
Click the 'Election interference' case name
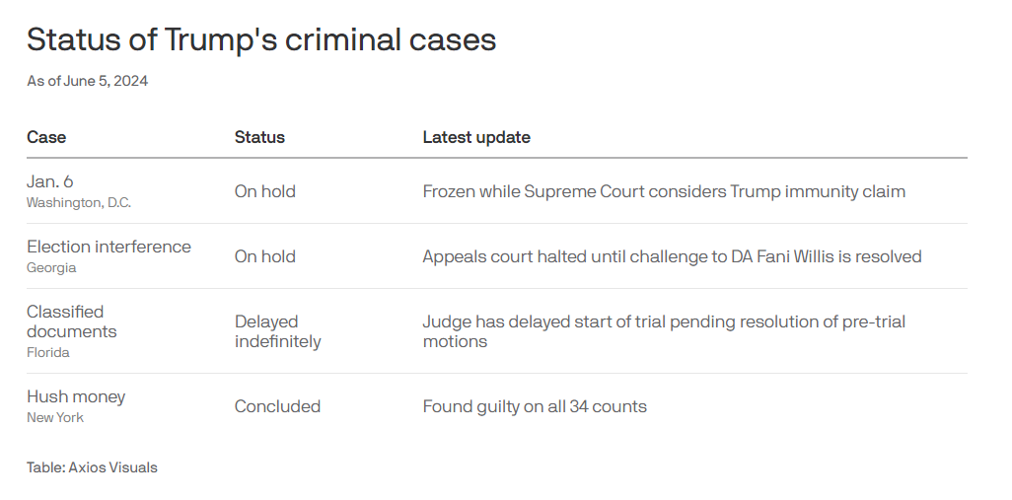click(x=108, y=248)
